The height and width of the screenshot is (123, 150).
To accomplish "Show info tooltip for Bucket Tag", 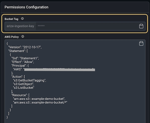I will point(22,19).
